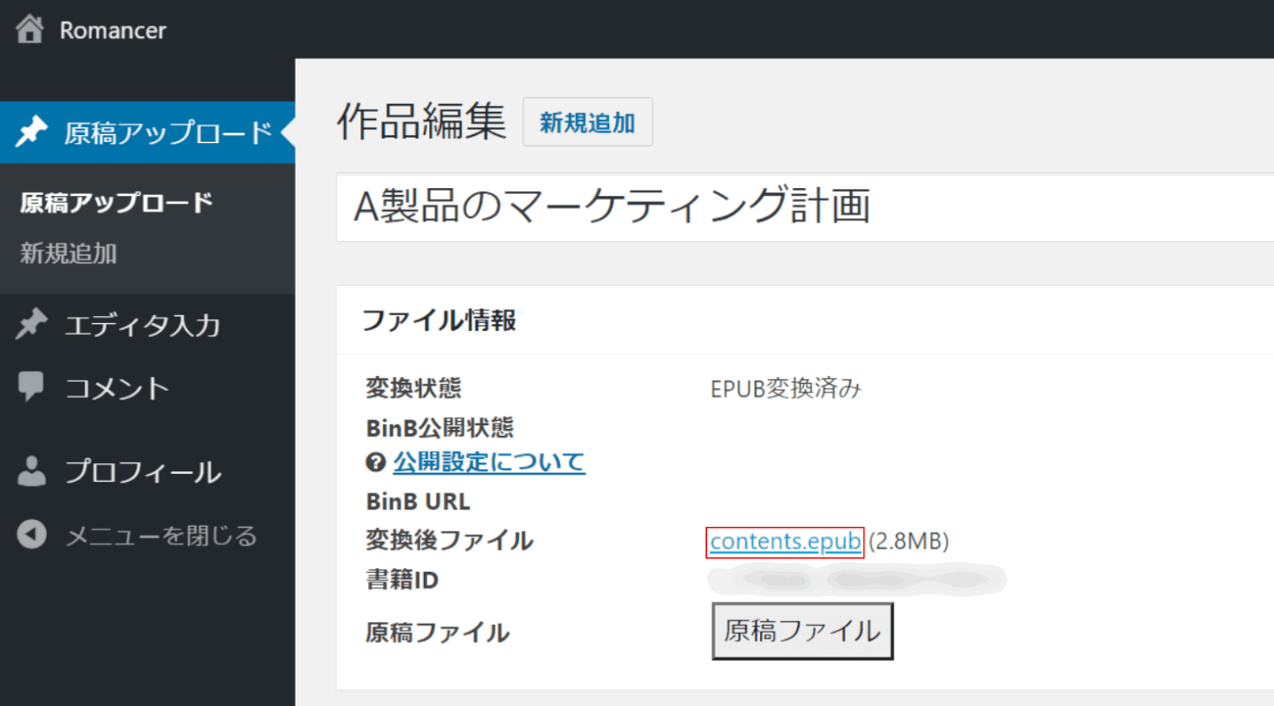Click the ファイル情報 panel header
The height and width of the screenshot is (706, 1274).
[x=440, y=320]
